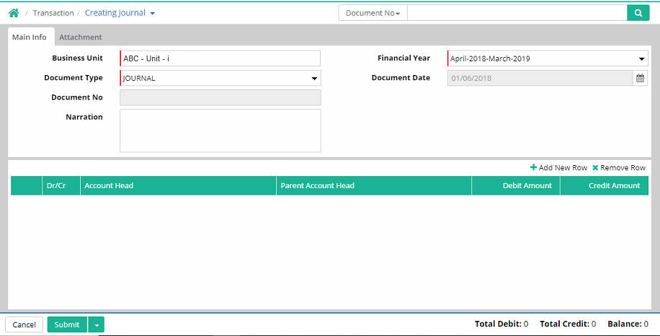Click into the Business Unit field
The image size is (660, 336).
(x=220, y=58)
